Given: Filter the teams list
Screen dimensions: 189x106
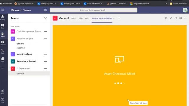Looking at the screenshot, I should [45, 18].
